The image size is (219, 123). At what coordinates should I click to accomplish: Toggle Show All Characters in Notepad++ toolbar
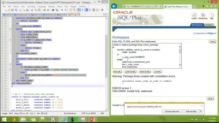coord(83,10)
